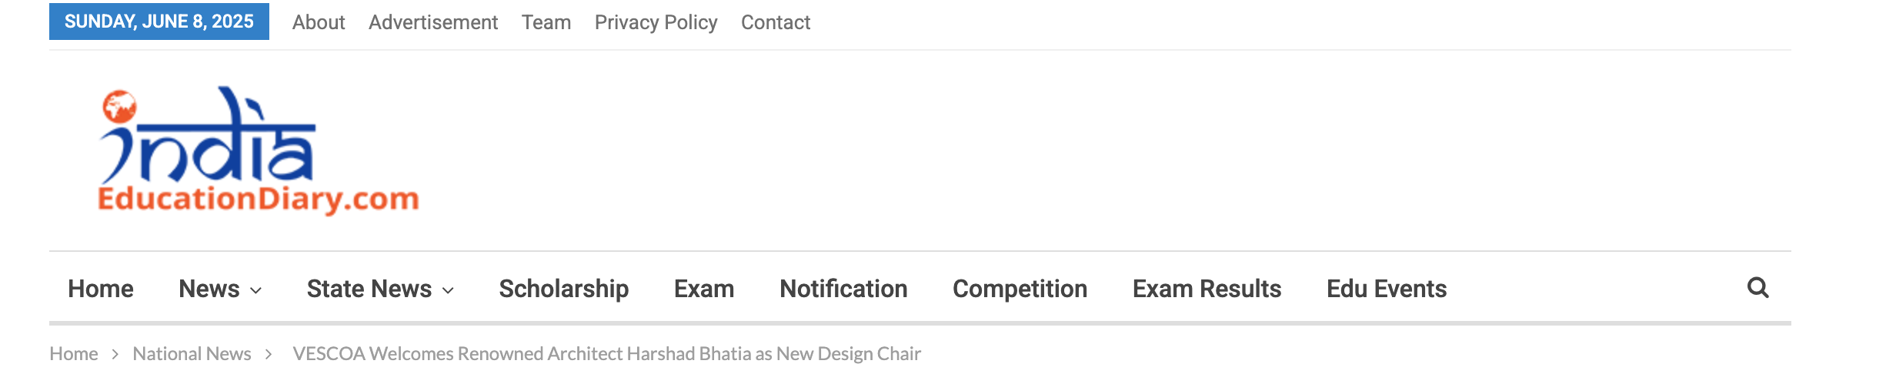The width and height of the screenshot is (1896, 387).
Task: Open the Exam menu item
Action: coord(704,289)
